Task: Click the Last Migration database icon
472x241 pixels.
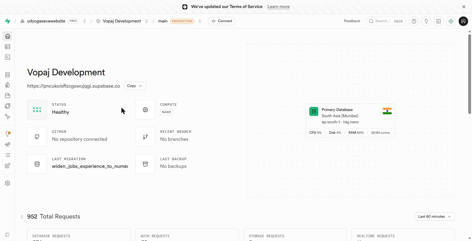Action: [37, 164]
